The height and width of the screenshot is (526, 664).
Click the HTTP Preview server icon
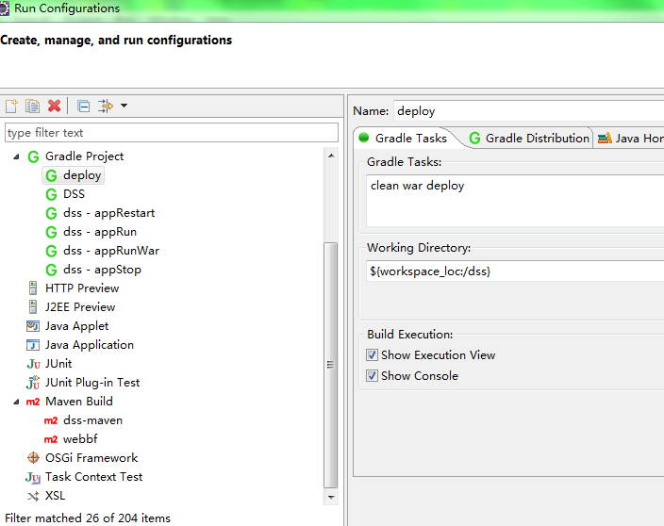33,288
